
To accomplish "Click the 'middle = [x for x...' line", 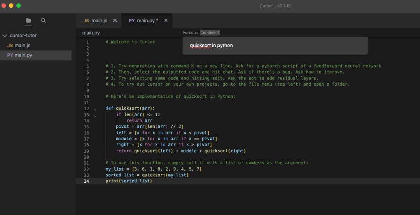I will [166, 139].
